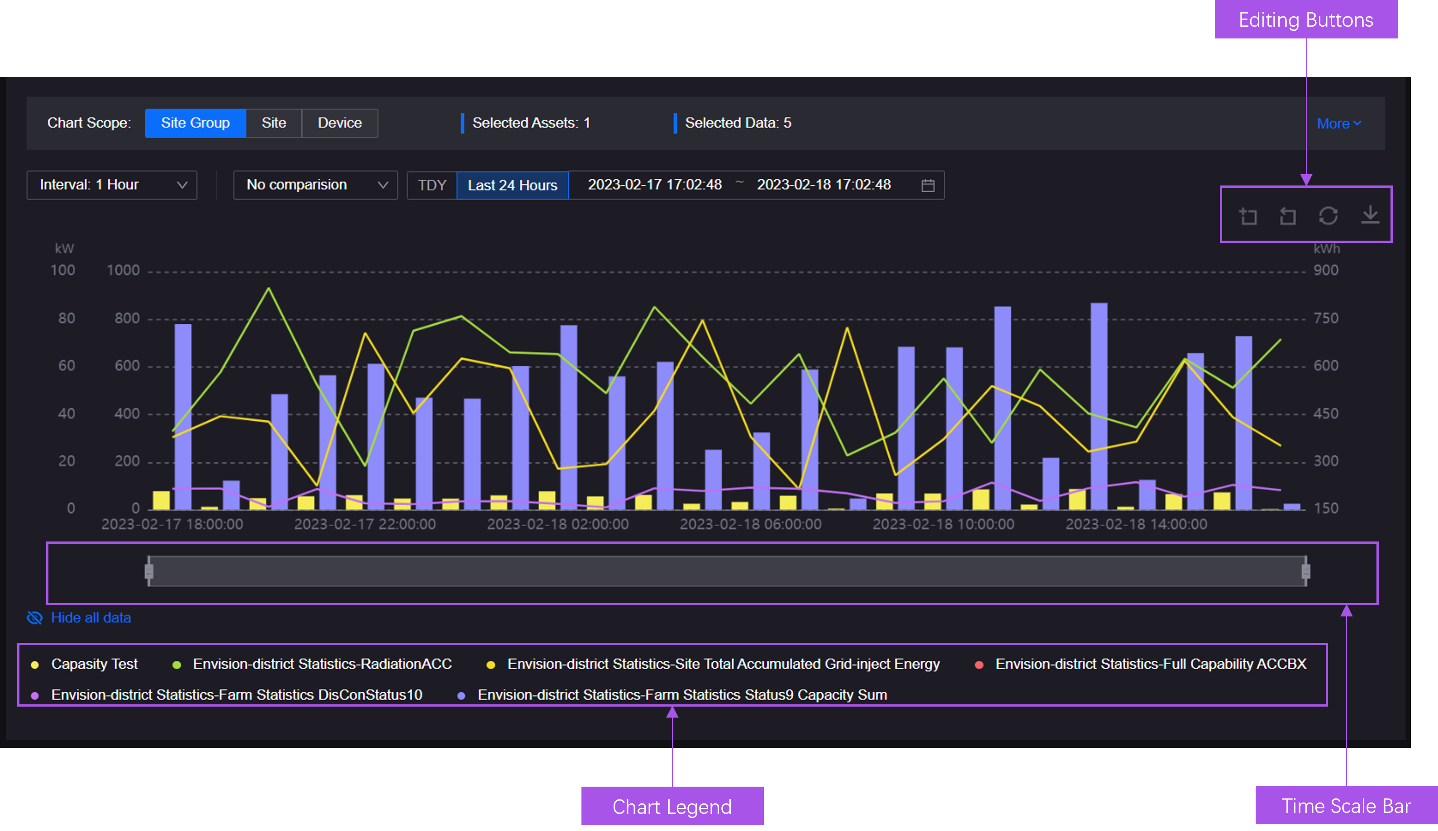
Task: Hide the Envision-district Statistics-RadiationACC series
Action: click(323, 664)
